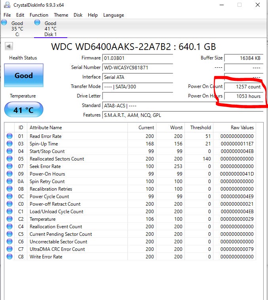
Task: Click status orb for Reallocated Sectors Count
Action: point(10,159)
